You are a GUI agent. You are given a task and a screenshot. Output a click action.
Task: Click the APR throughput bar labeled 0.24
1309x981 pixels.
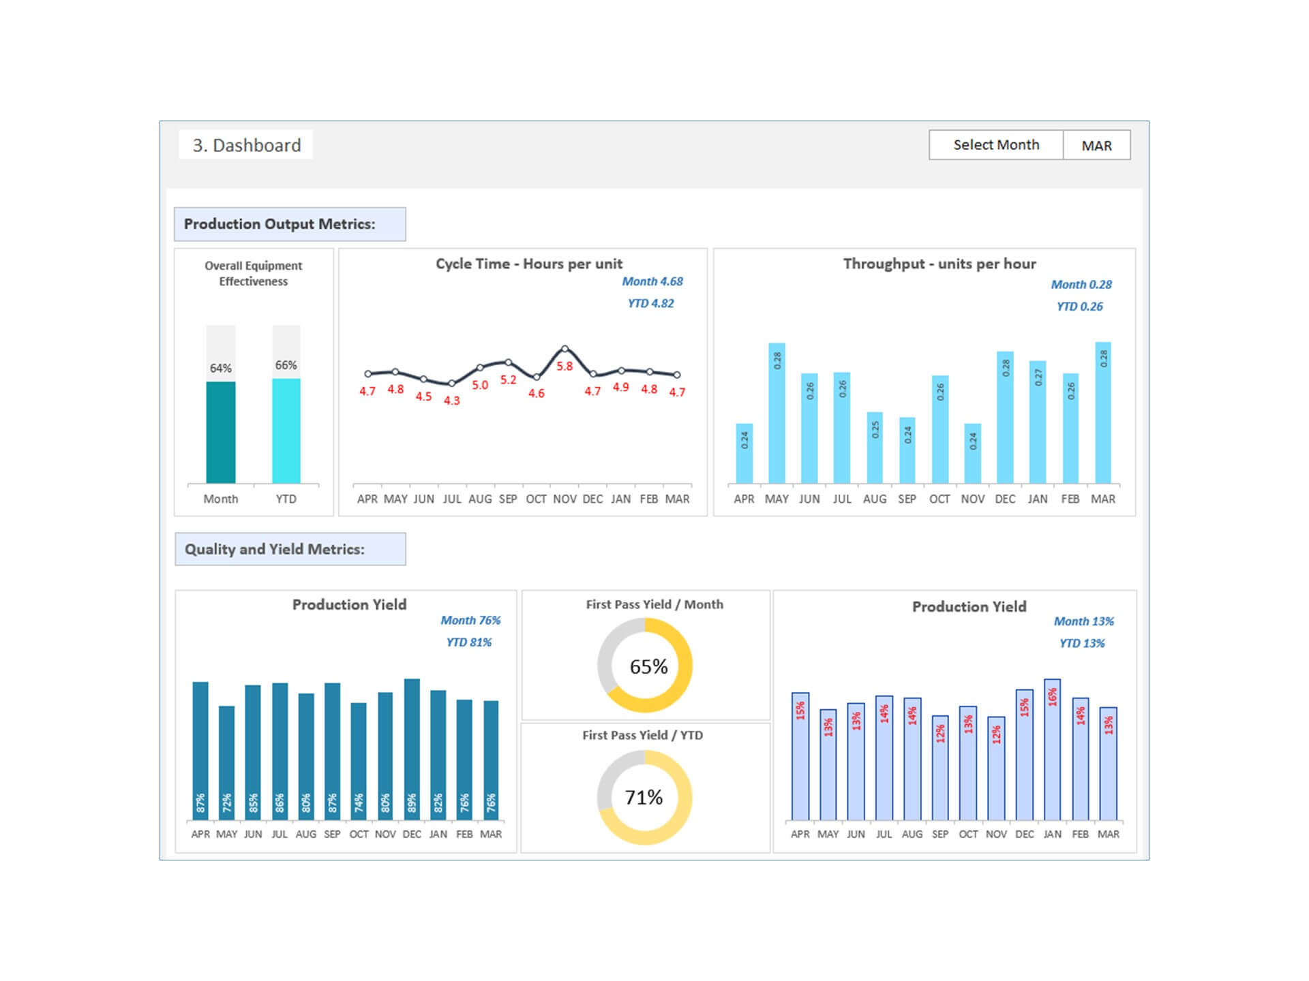[x=744, y=454]
